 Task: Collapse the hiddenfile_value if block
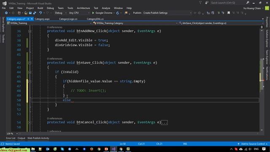[30, 81]
